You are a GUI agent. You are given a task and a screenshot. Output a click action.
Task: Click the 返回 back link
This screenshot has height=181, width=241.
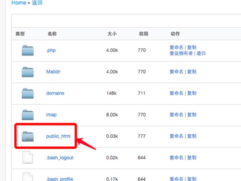point(37,3)
